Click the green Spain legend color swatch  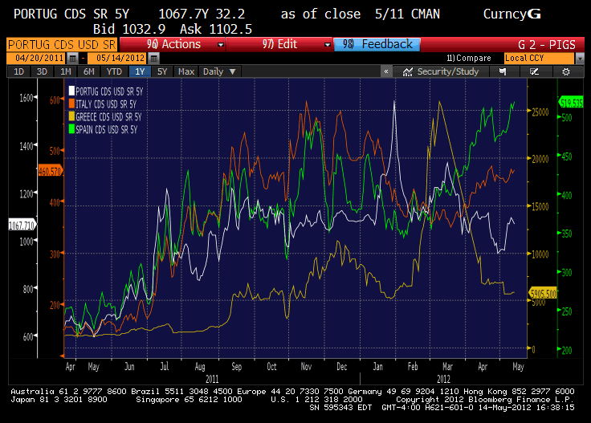72,128
